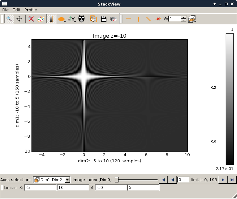Screen dimensions: 237x199
Task: Open the File menu
Action: tap(6, 10)
